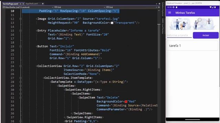Collapse the SwipeItem node at line 32

click(21, 98)
